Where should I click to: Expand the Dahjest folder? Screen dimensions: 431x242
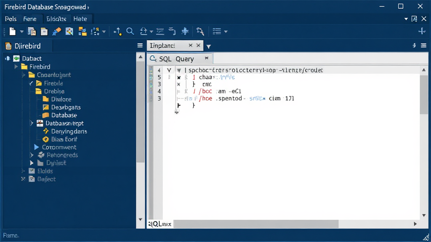click(x=32, y=163)
